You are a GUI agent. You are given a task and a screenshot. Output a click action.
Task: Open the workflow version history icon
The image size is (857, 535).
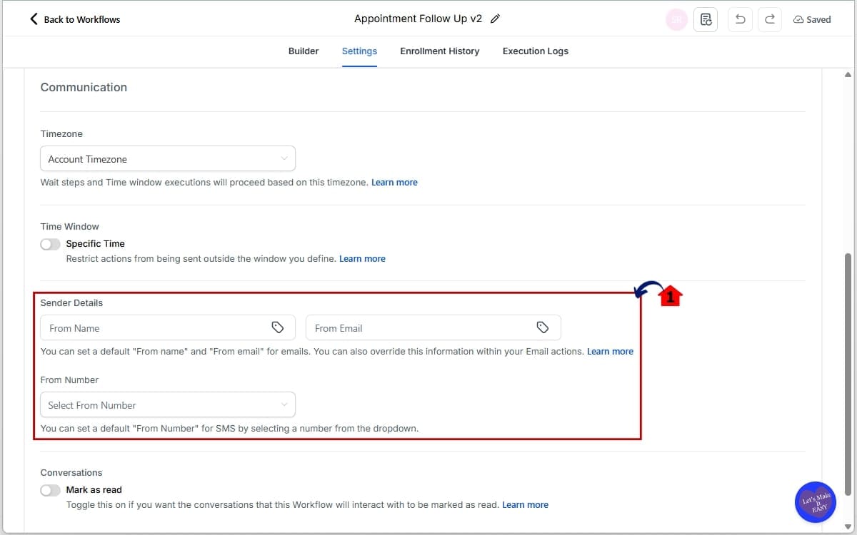point(706,19)
